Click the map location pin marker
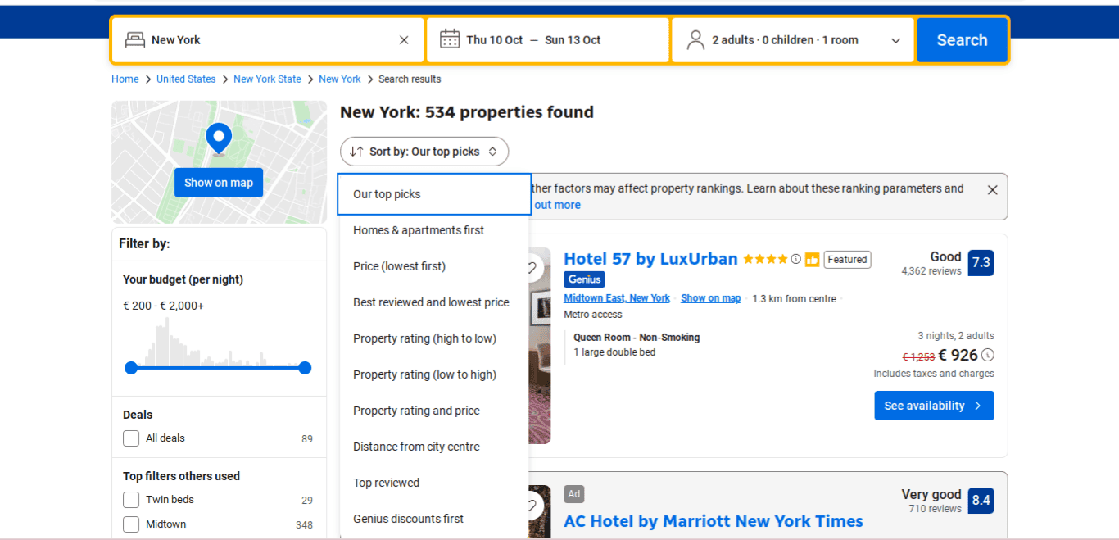 coord(219,139)
